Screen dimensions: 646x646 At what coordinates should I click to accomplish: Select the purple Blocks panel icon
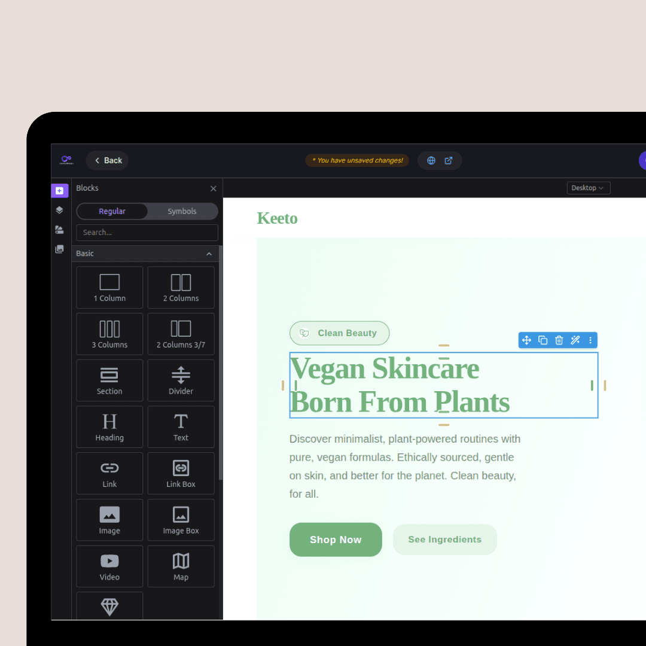click(x=59, y=190)
